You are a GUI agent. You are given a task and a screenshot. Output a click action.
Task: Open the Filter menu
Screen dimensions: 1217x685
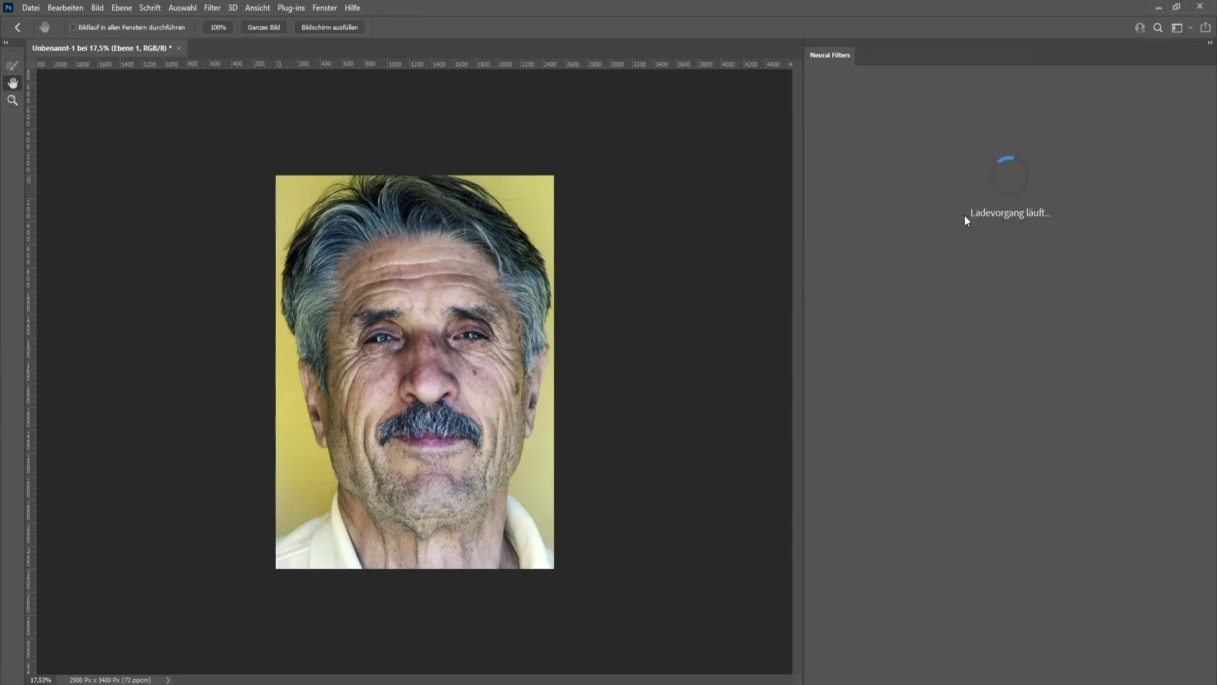pos(212,8)
